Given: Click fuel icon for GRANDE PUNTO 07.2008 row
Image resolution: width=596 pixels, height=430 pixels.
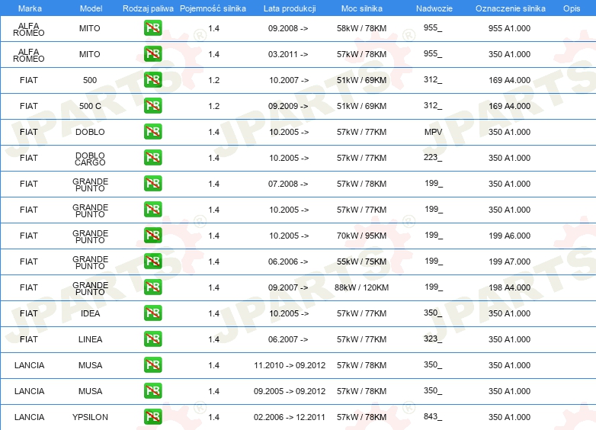Looking at the screenshot, I should point(152,183).
